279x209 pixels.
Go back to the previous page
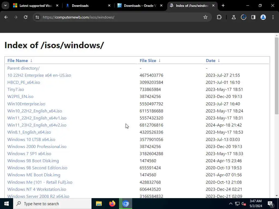tap(6, 17)
